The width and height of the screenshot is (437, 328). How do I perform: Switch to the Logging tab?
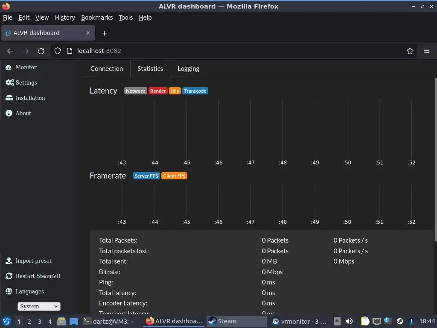(188, 69)
